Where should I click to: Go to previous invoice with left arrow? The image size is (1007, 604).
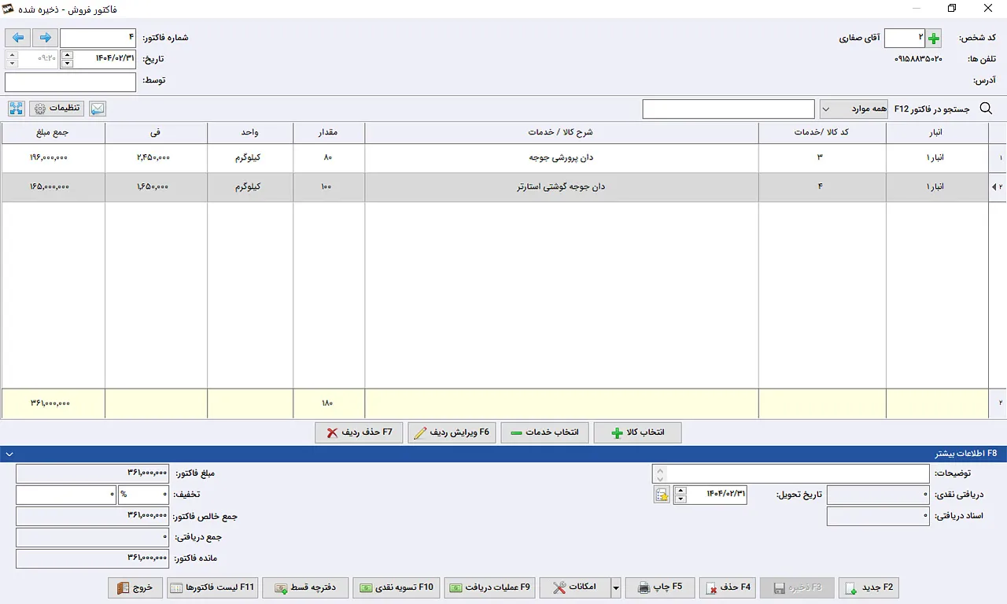point(18,38)
